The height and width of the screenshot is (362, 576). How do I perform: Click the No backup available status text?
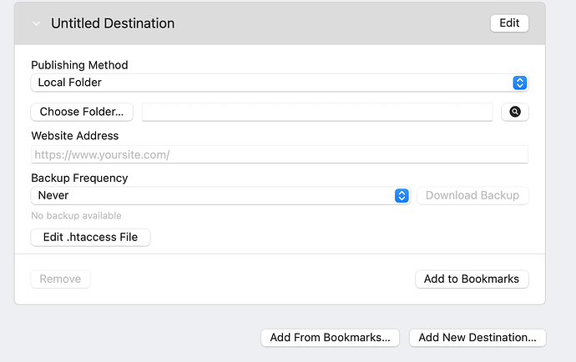(76, 215)
